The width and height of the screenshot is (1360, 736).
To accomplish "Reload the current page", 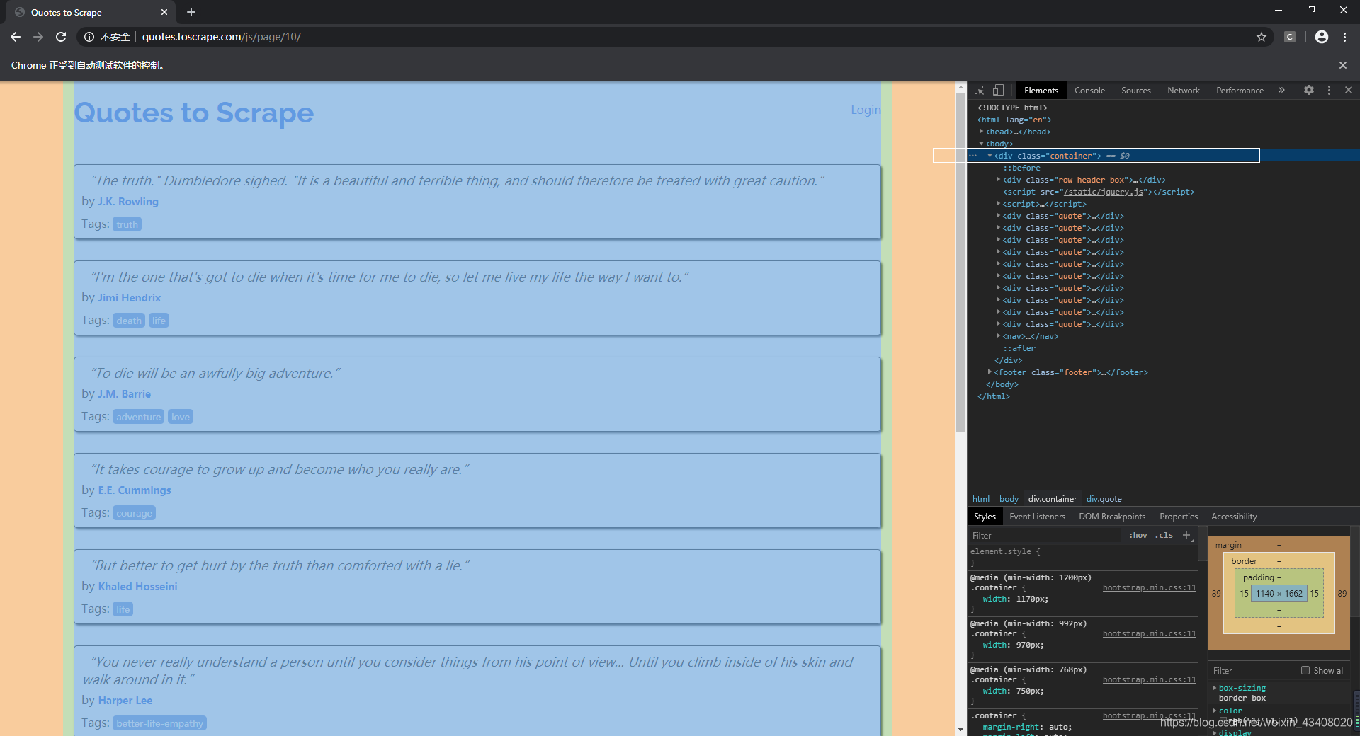I will click(61, 37).
